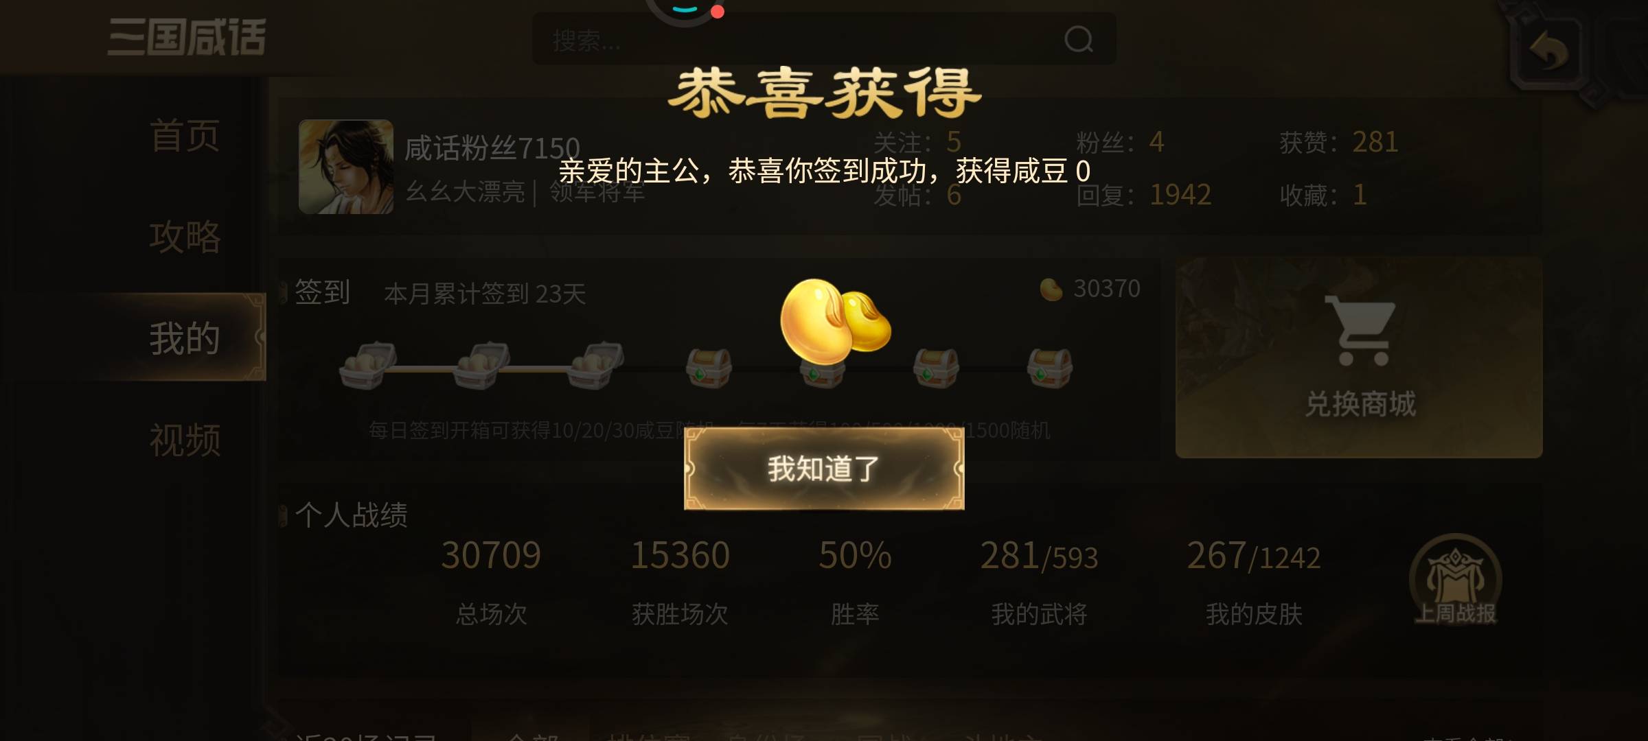Click the last sign-in treasure chest
Viewport: 1648px width, 741px height.
pos(1049,367)
